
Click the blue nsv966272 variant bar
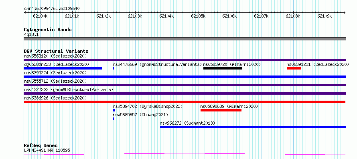click(x=253, y=127)
